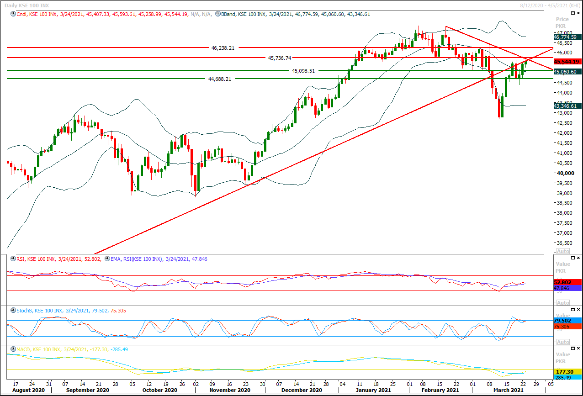The height and width of the screenshot is (396, 583).
Task: Maximize the Stochastic indicator pane
Action: tap(572, 310)
